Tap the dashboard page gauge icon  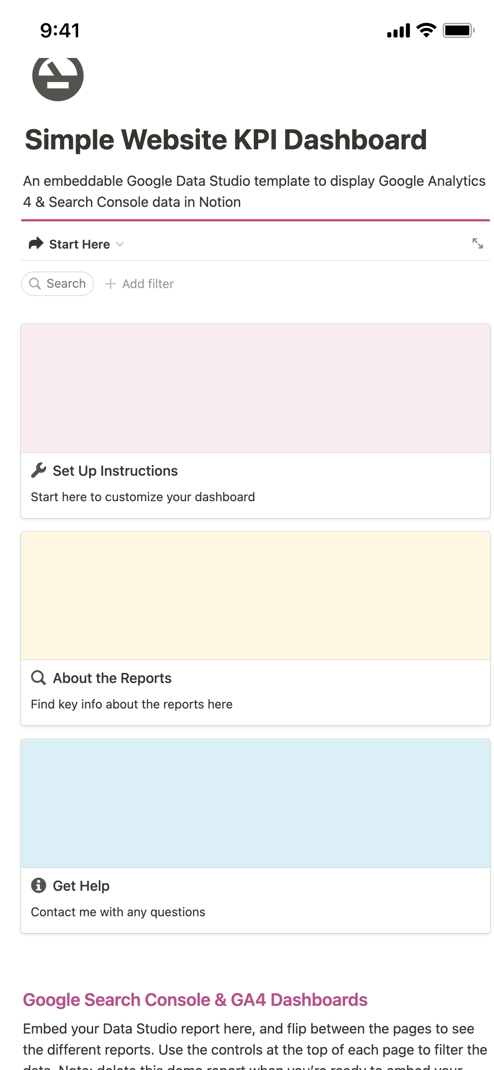coord(58,78)
